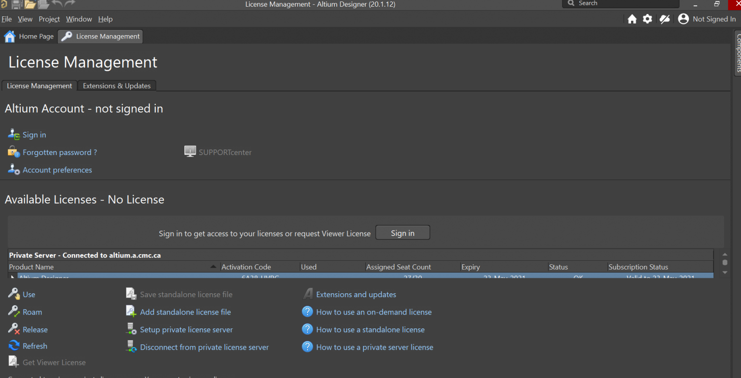Click the Disconnect from private license server icon
The image size is (741, 378).
point(131,346)
